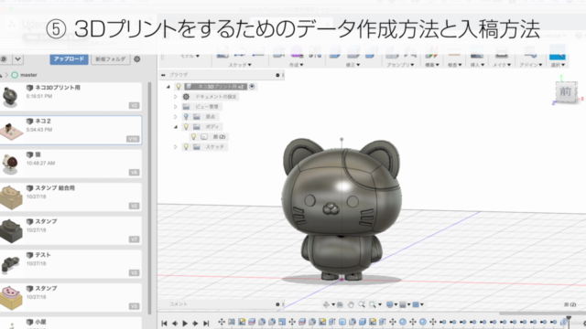Viewport: 586px width, 329px height.
Task: Toggle 原点 visibility lightbulb
Action: tap(186, 117)
